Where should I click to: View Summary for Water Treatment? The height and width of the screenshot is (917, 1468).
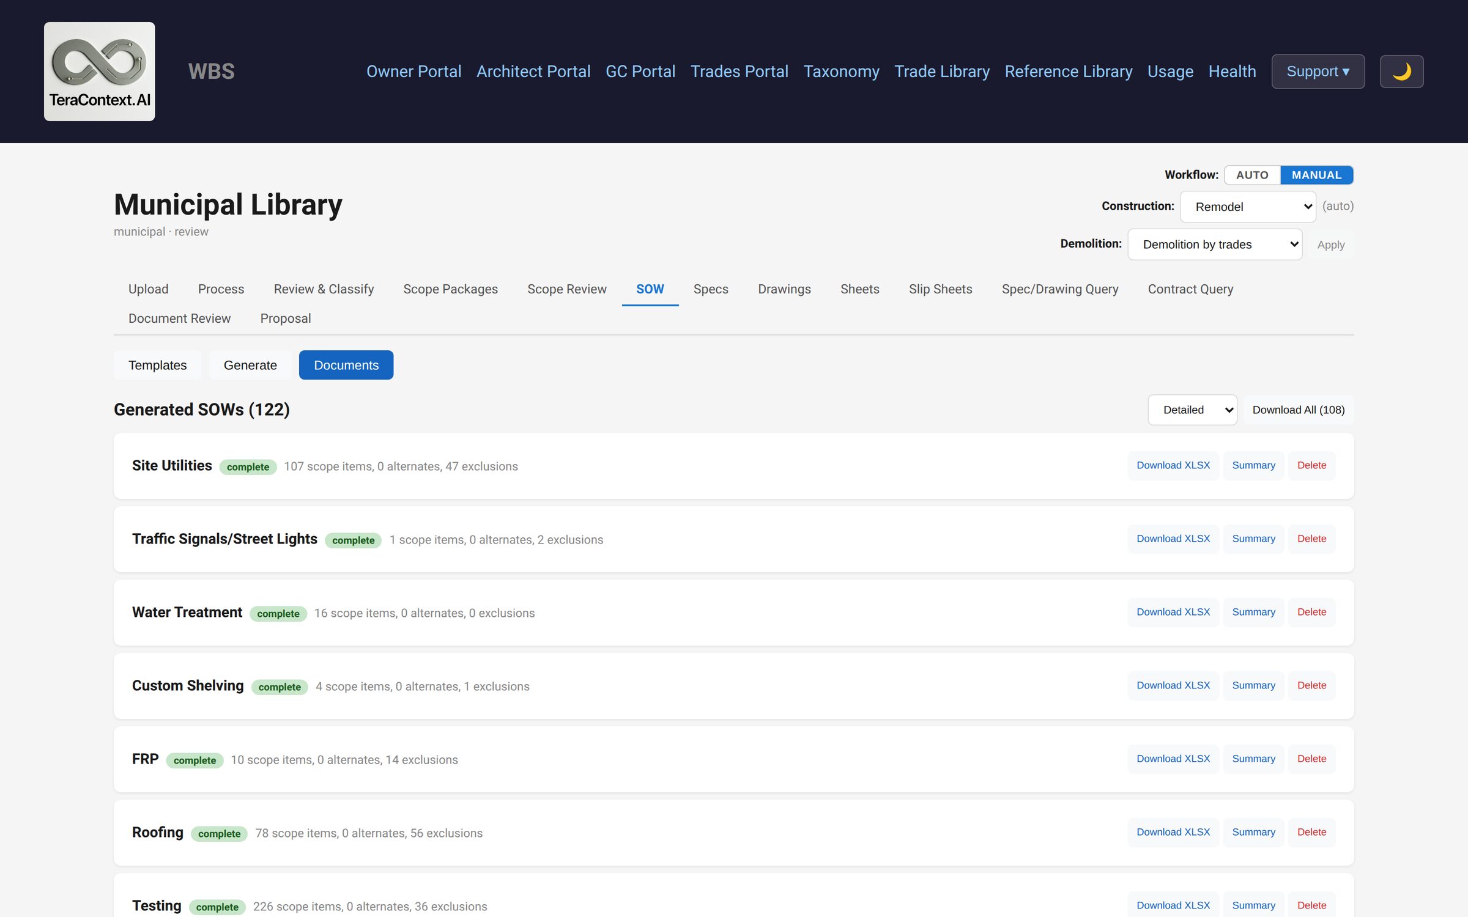click(1253, 612)
